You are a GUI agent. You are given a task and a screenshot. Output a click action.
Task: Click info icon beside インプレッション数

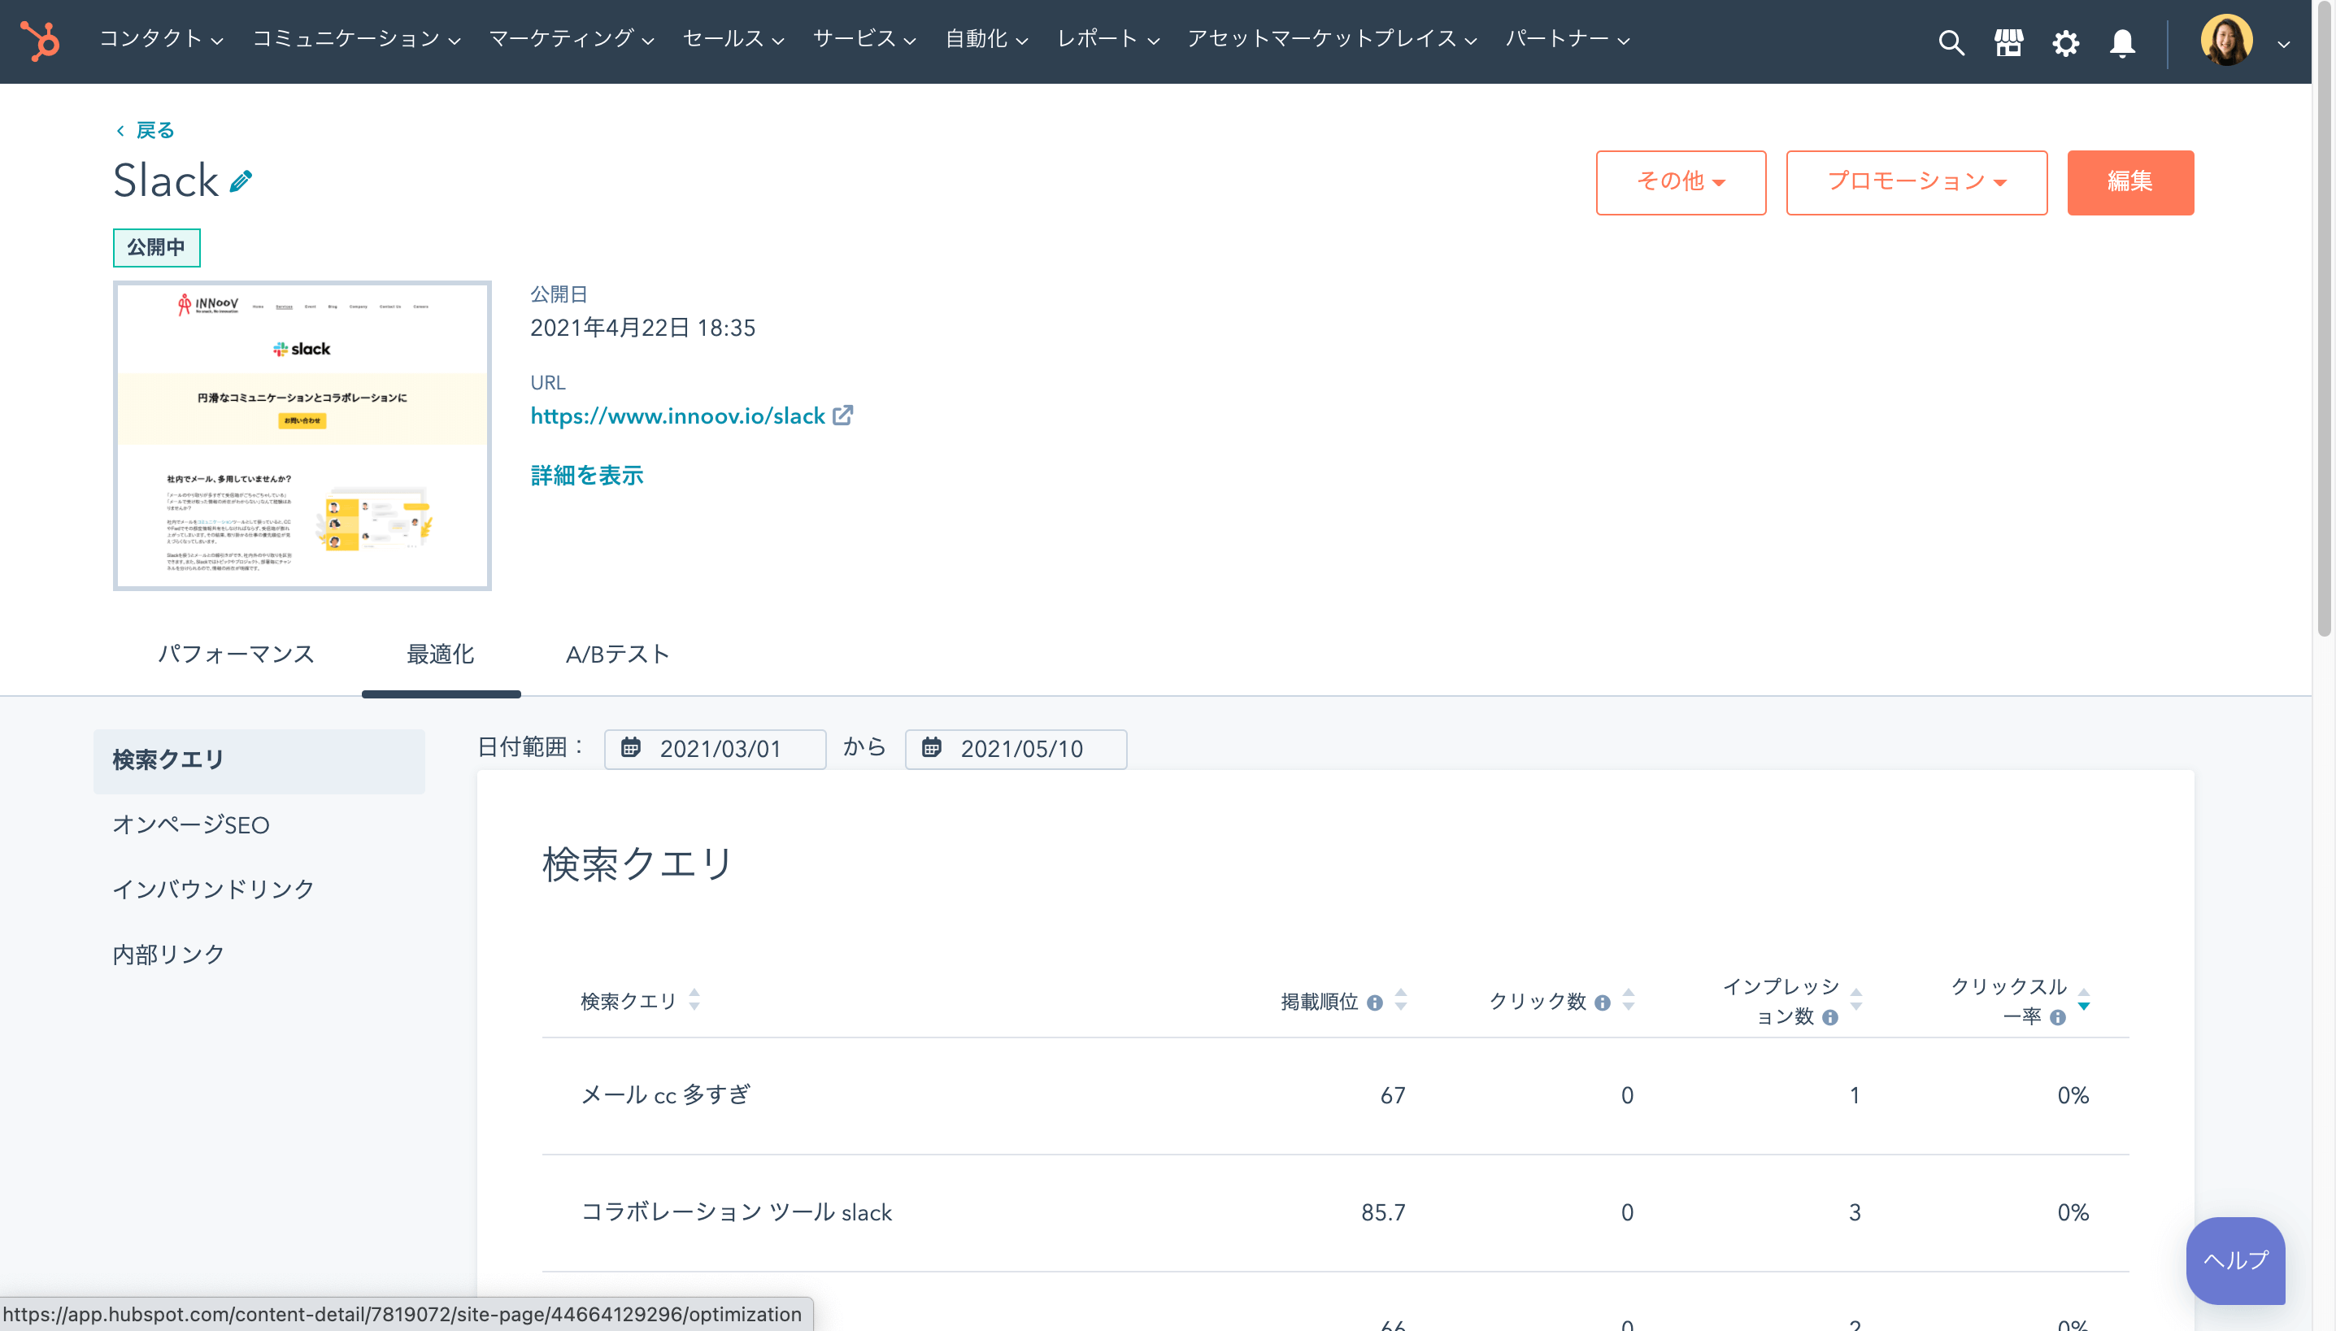pos(1829,1017)
